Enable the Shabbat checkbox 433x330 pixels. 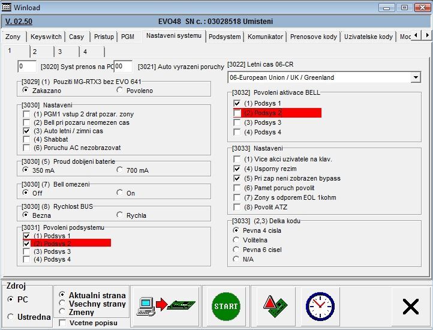(x=26, y=139)
